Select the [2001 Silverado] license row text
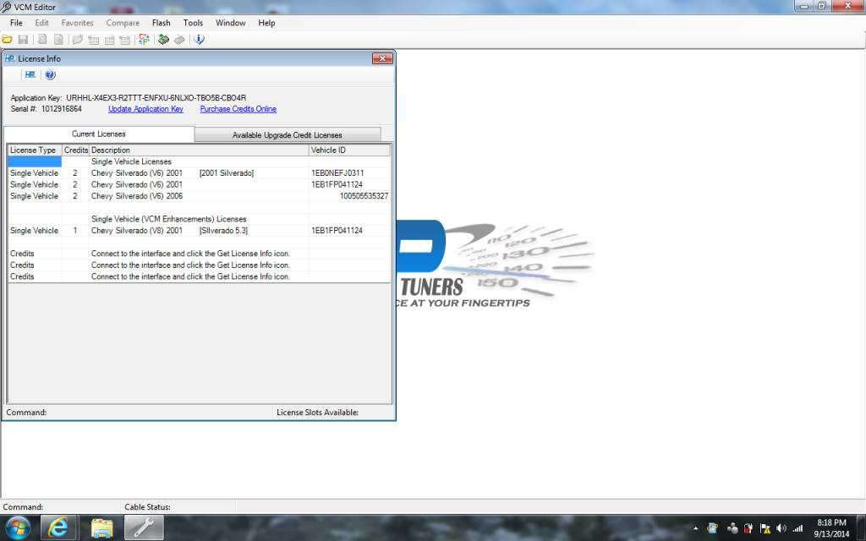The width and height of the screenshot is (866, 541). coord(227,172)
